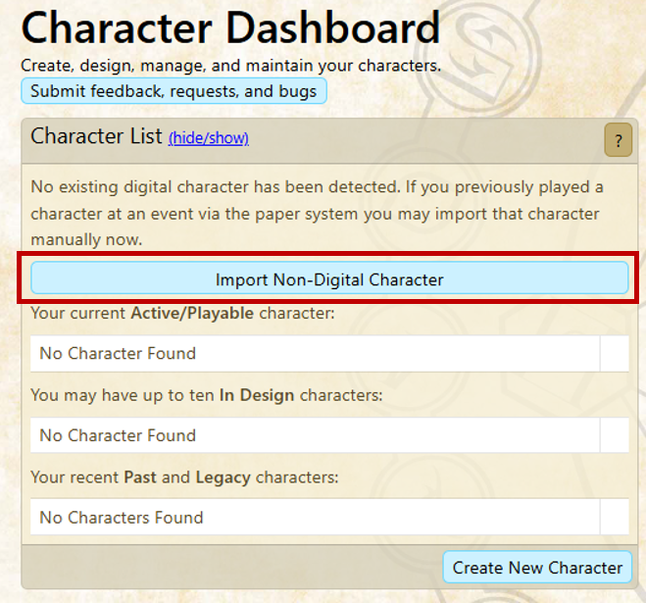The image size is (646, 603).
Task: Open Submit feedback, requests, and bugs
Action: (x=174, y=91)
